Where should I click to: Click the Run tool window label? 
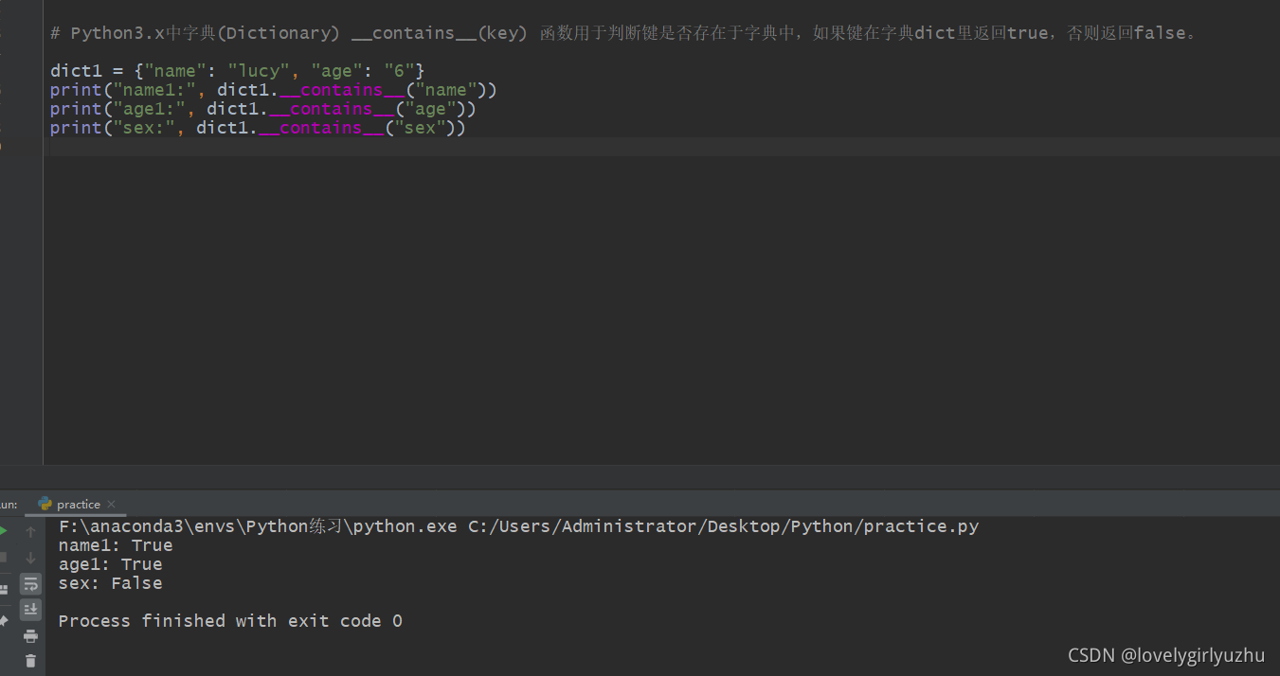coord(9,504)
